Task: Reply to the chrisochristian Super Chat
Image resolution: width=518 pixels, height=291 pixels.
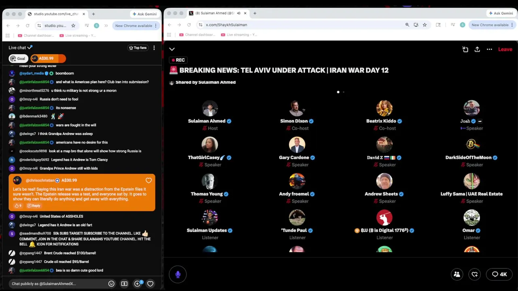Action: point(34,206)
